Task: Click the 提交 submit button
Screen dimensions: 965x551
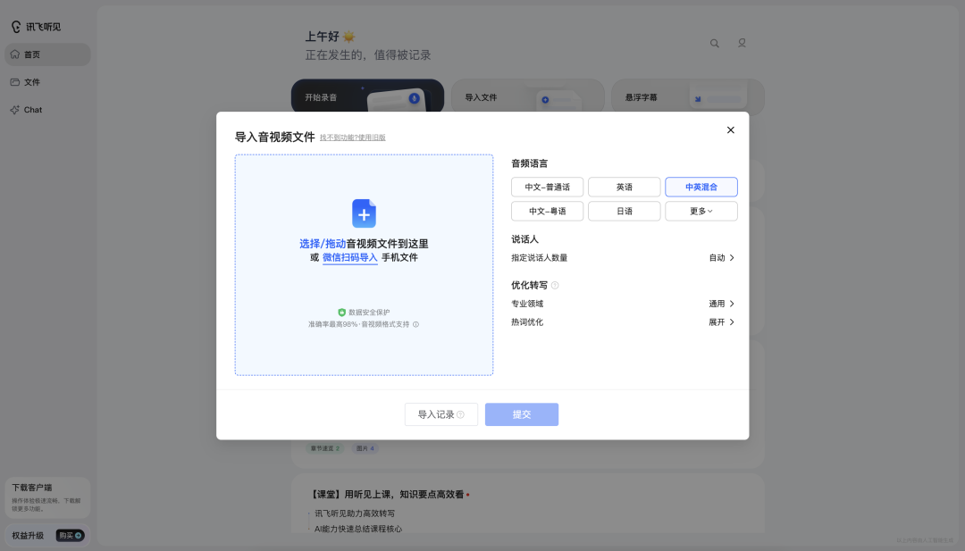Action: pyautogui.click(x=521, y=414)
